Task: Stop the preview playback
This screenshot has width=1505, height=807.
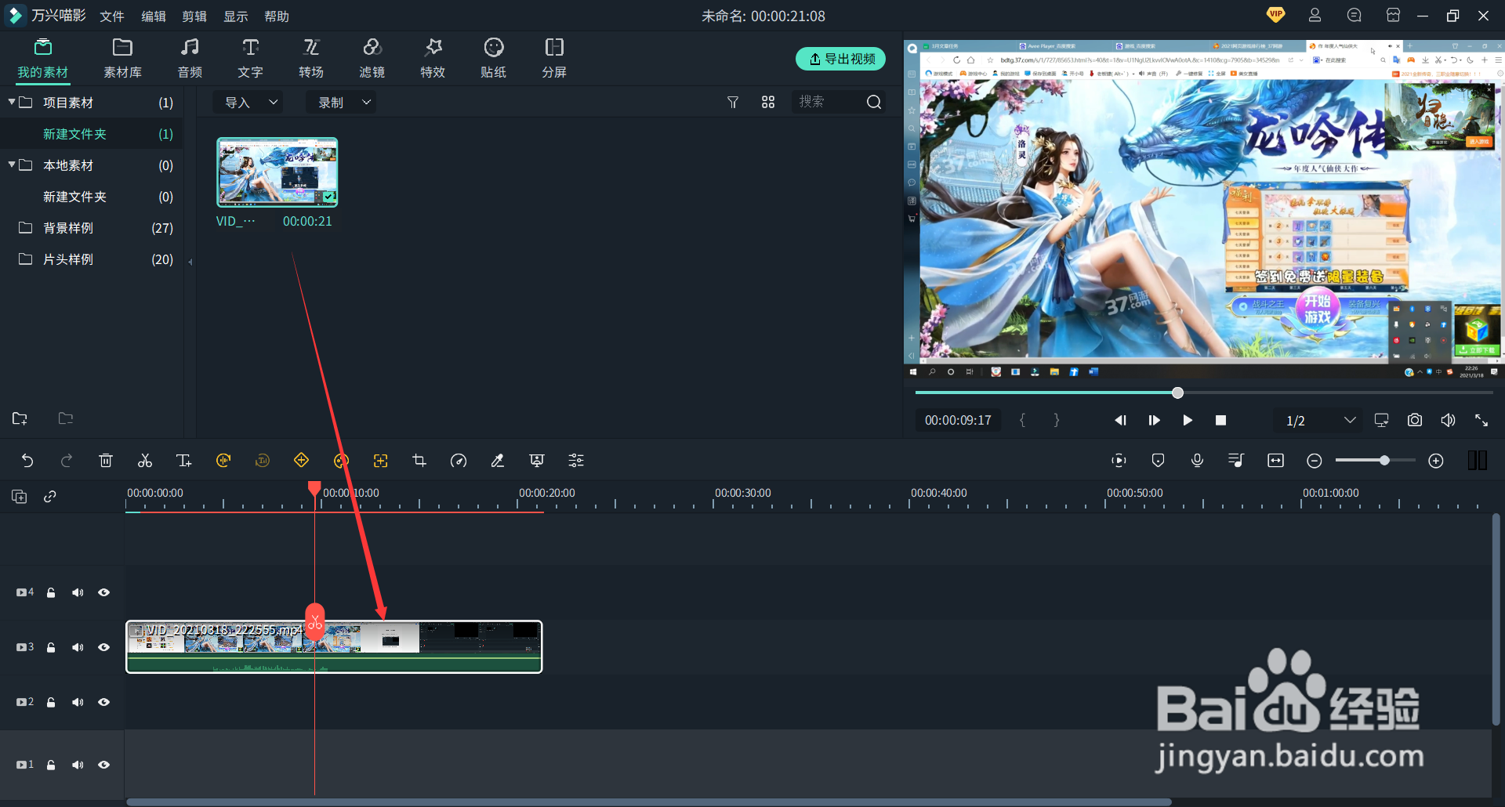Action: tap(1220, 421)
